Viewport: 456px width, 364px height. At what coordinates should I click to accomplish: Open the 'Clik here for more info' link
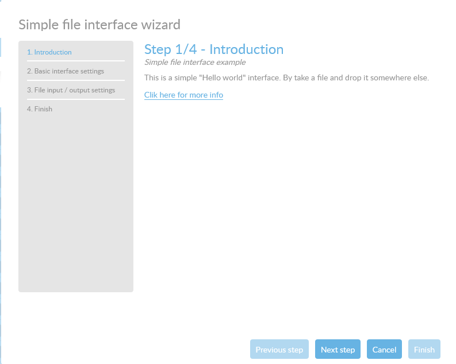183,95
